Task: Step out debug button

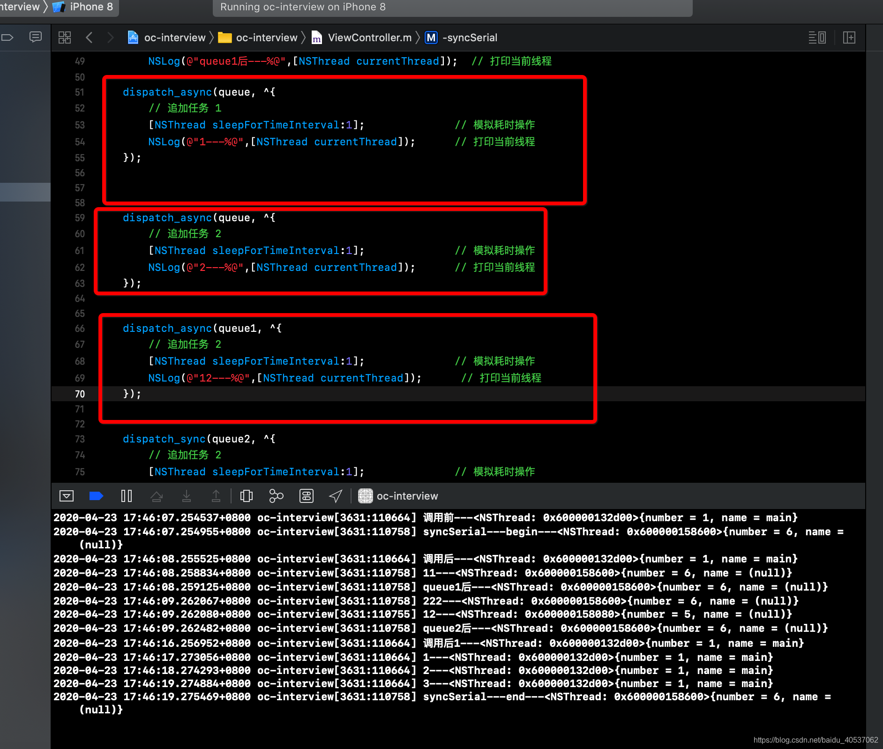Action: tap(216, 496)
